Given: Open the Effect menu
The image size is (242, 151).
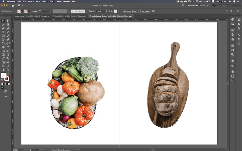Looking at the screenshot, I should tap(52, 1).
